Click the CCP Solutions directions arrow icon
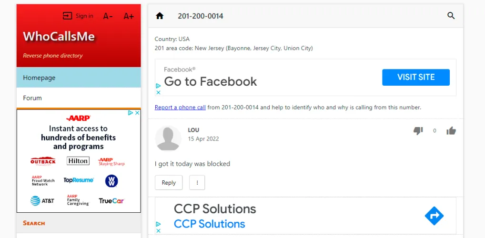The width and height of the screenshot is (485, 238). click(x=434, y=216)
